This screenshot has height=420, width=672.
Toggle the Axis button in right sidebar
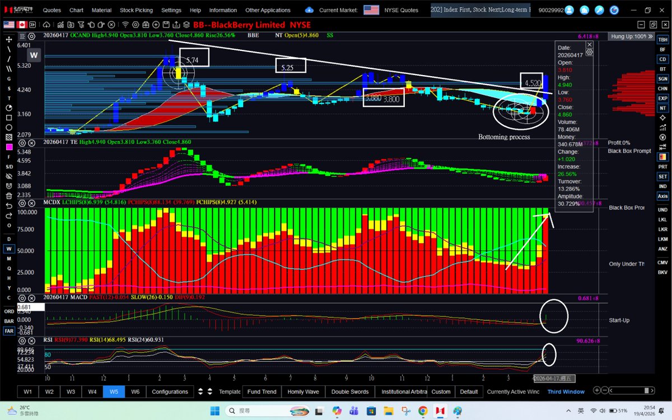(663, 196)
